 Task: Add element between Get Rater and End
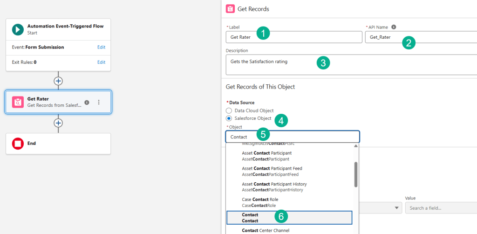[58, 123]
